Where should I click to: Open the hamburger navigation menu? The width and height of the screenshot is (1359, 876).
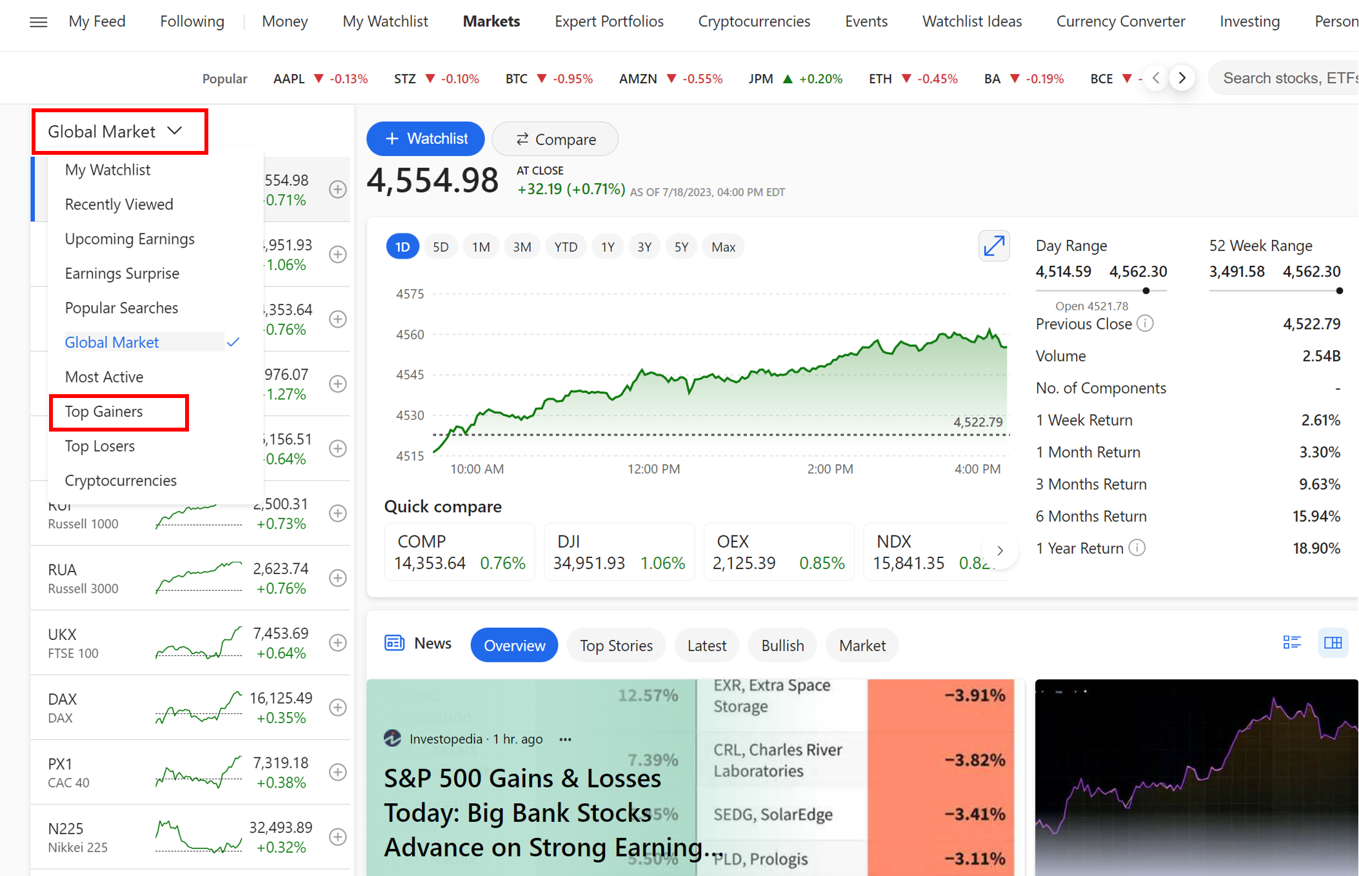(38, 21)
